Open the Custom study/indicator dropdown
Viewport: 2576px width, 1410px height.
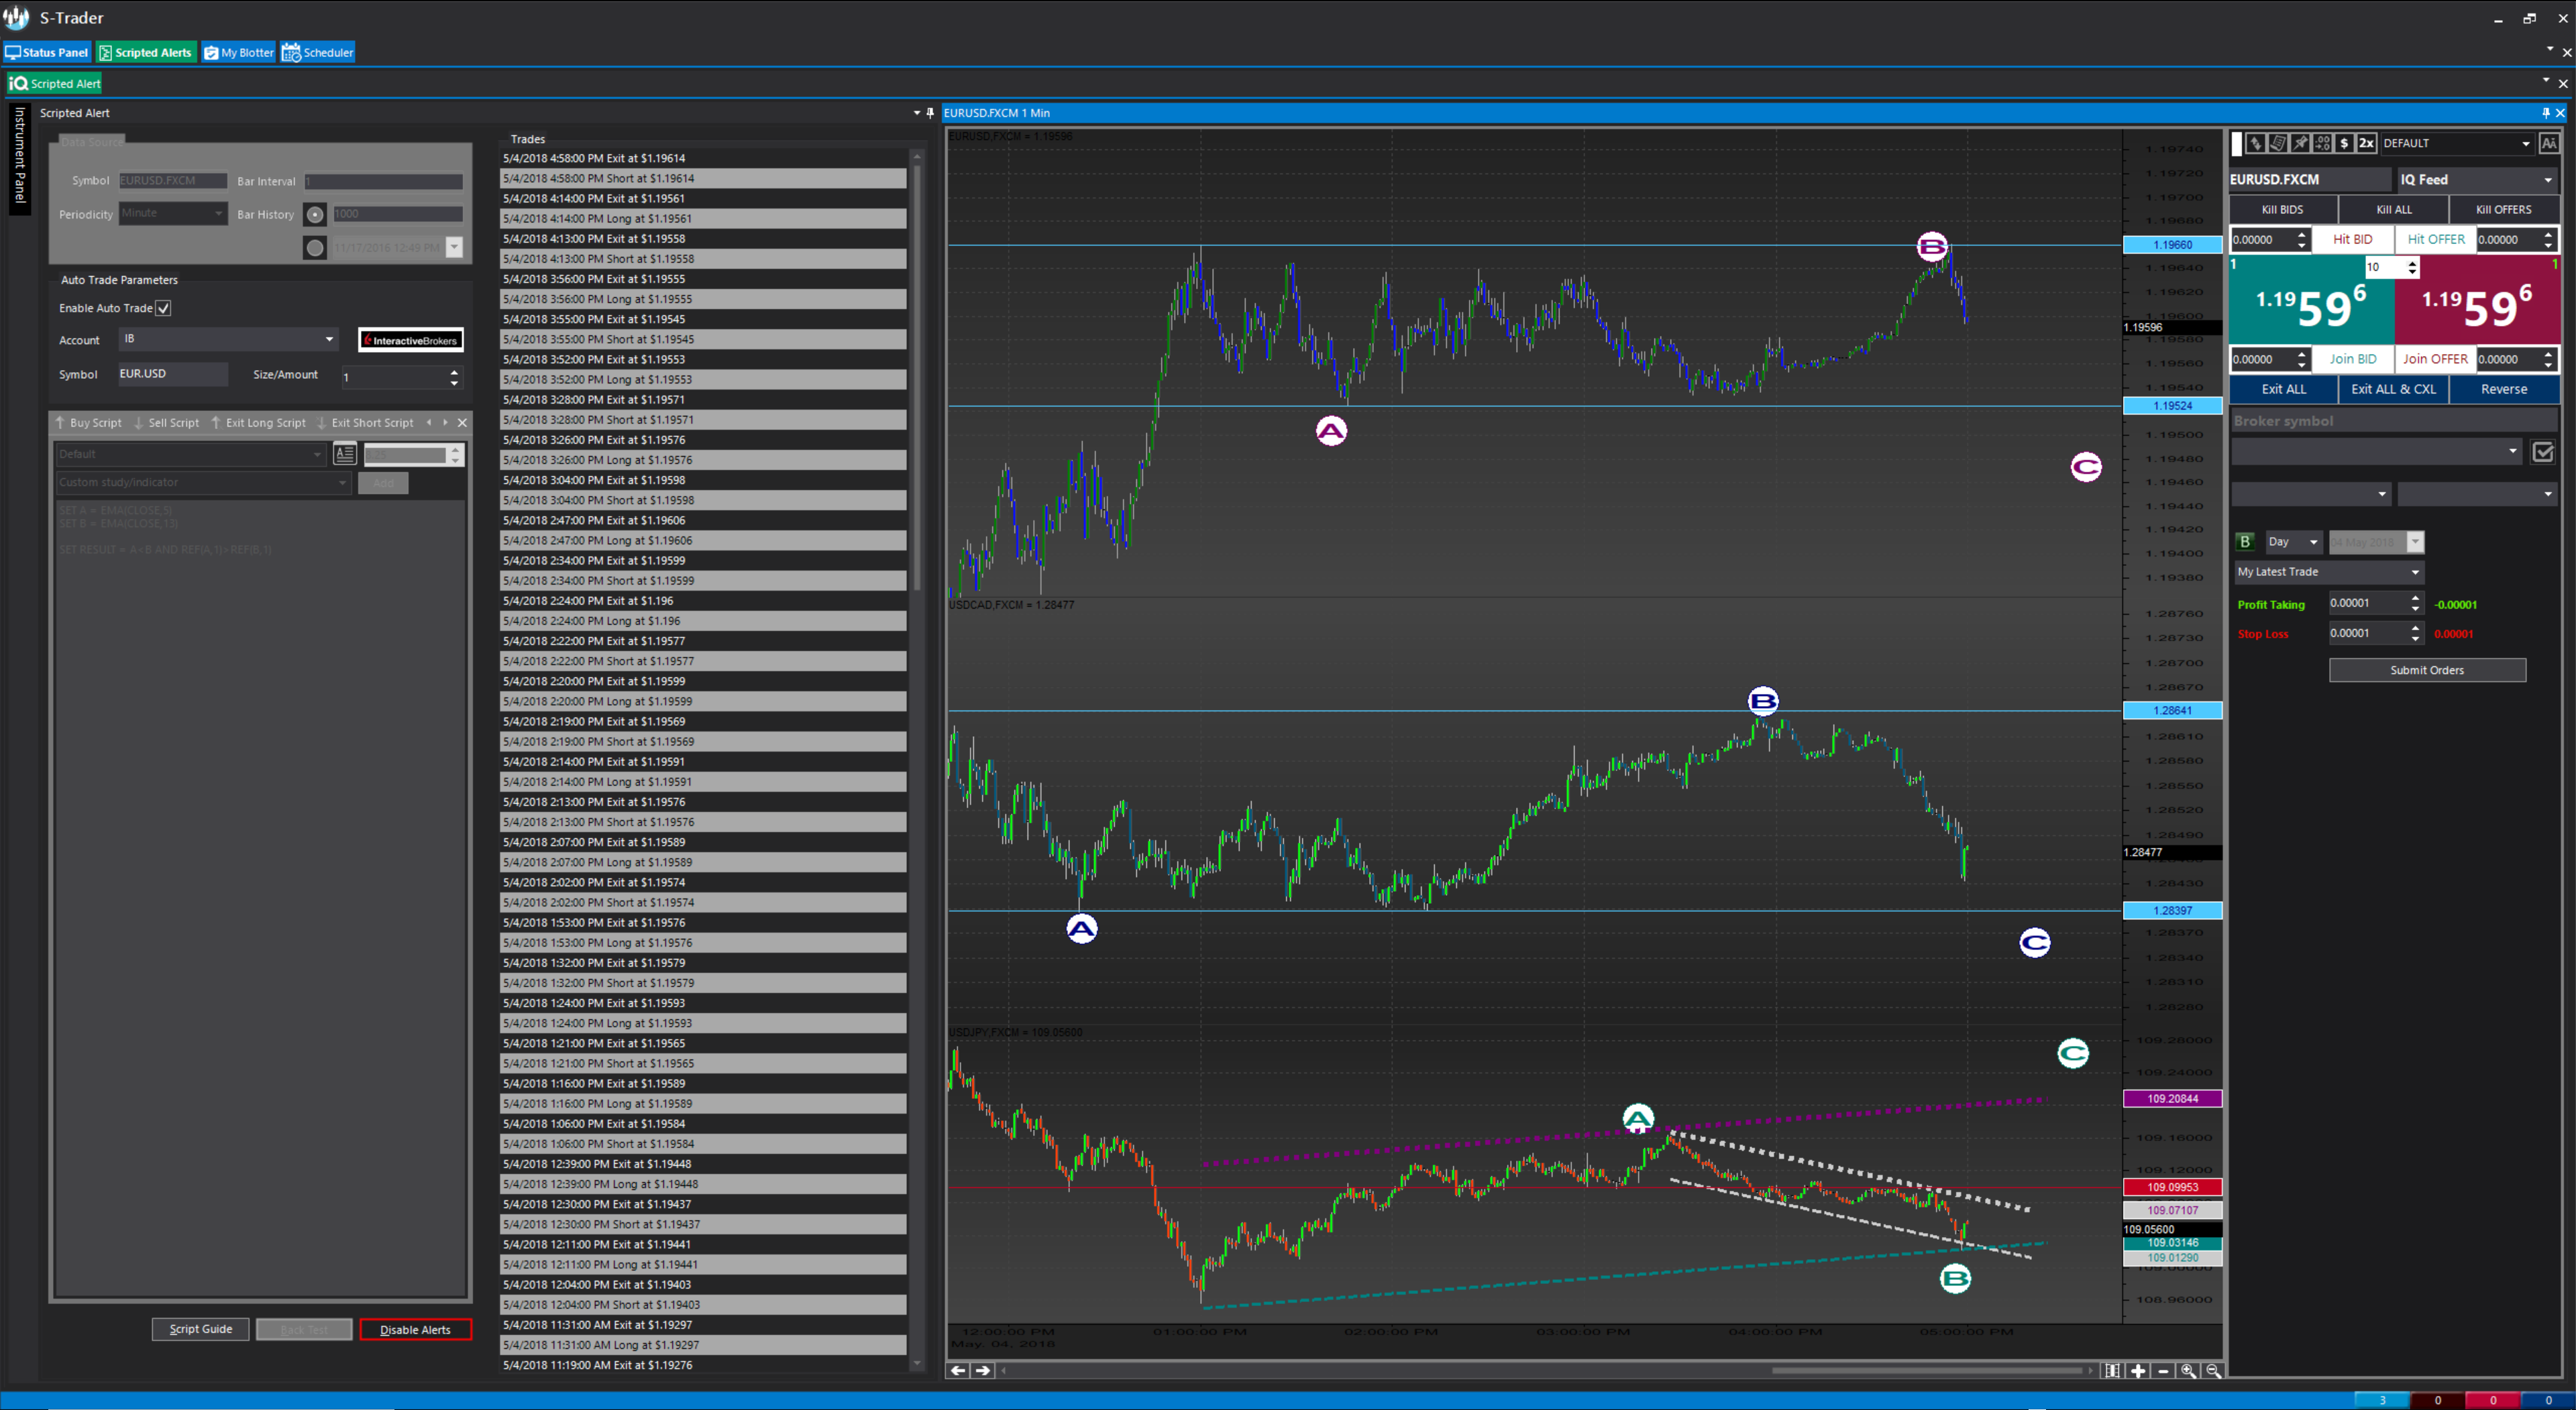point(203,483)
